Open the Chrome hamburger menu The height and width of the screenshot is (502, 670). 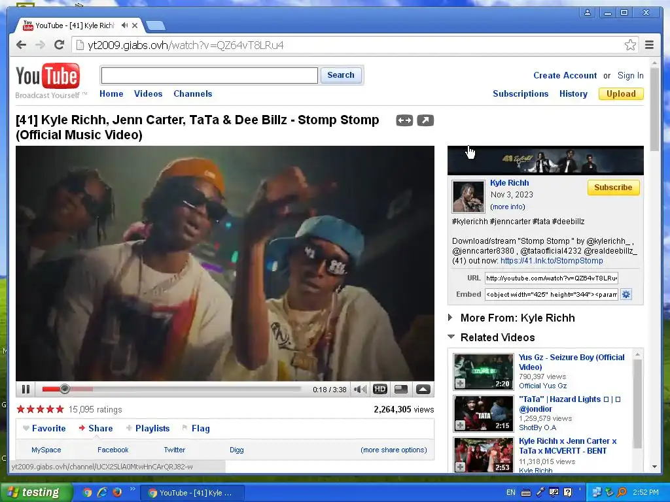tap(649, 45)
